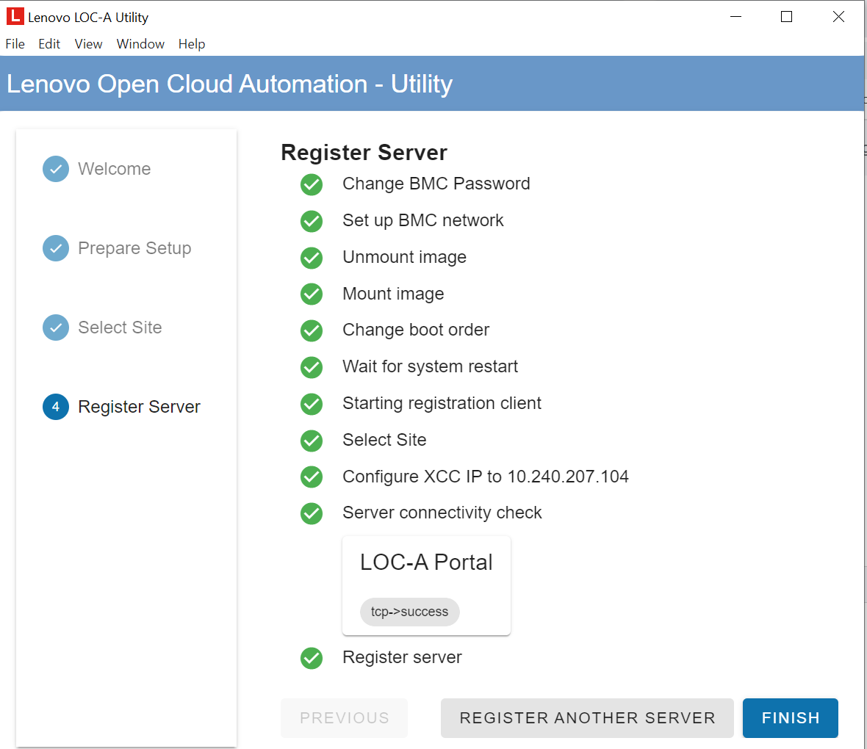Click the Select Site step checkmark in sidebar

[x=56, y=328]
